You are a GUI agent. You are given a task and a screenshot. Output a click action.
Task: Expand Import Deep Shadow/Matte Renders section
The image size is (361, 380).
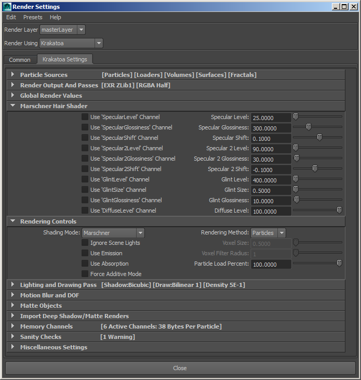[13, 316]
